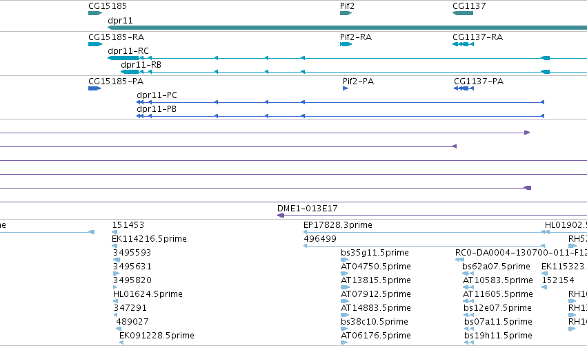
Task: Open the CG1137-PA protein label
Action: (479, 81)
